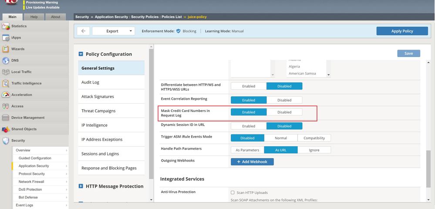Expand the Event Logs submenu arrow
435x209 pixels.
[66, 205]
